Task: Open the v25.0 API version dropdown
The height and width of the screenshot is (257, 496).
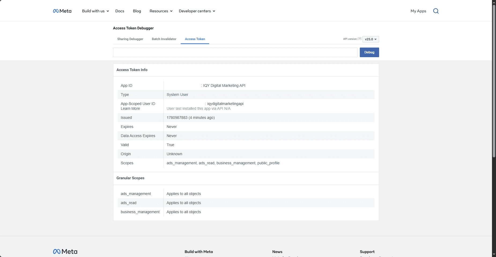Action: [371, 39]
